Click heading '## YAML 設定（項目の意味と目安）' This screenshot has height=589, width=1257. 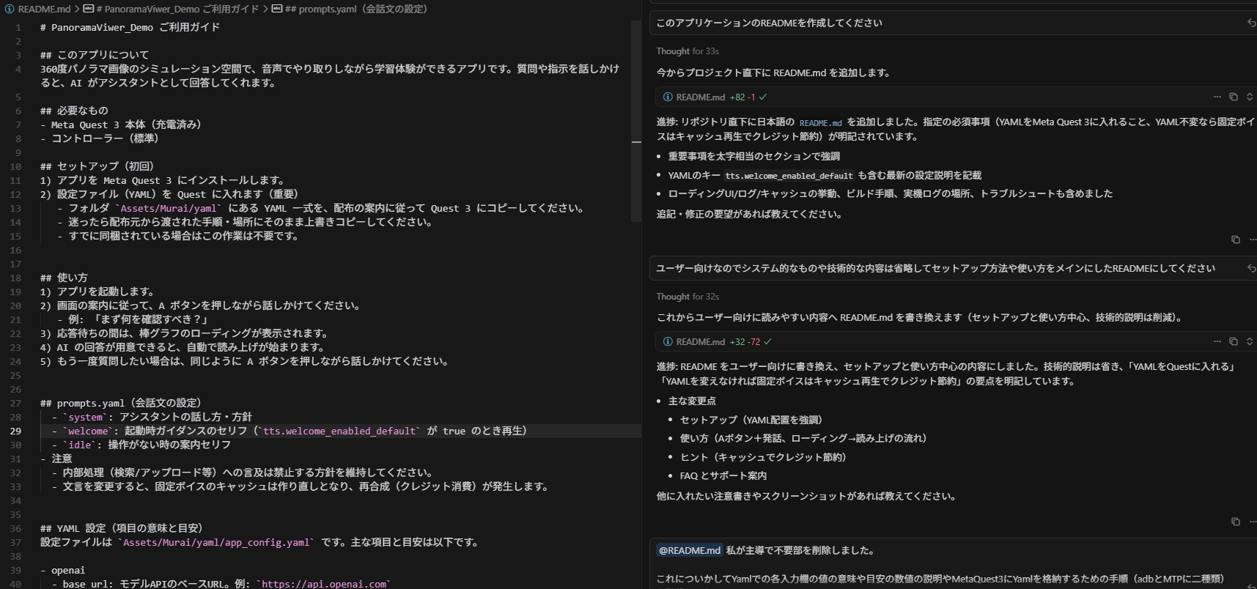pos(122,528)
